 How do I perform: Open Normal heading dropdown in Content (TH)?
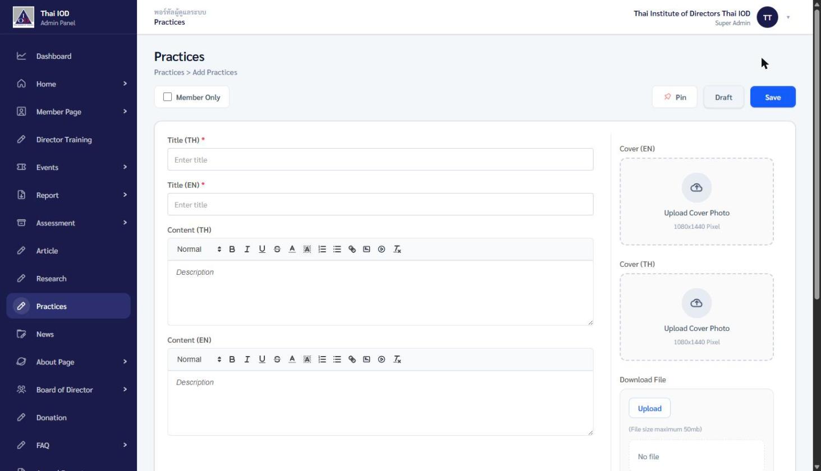click(x=199, y=249)
